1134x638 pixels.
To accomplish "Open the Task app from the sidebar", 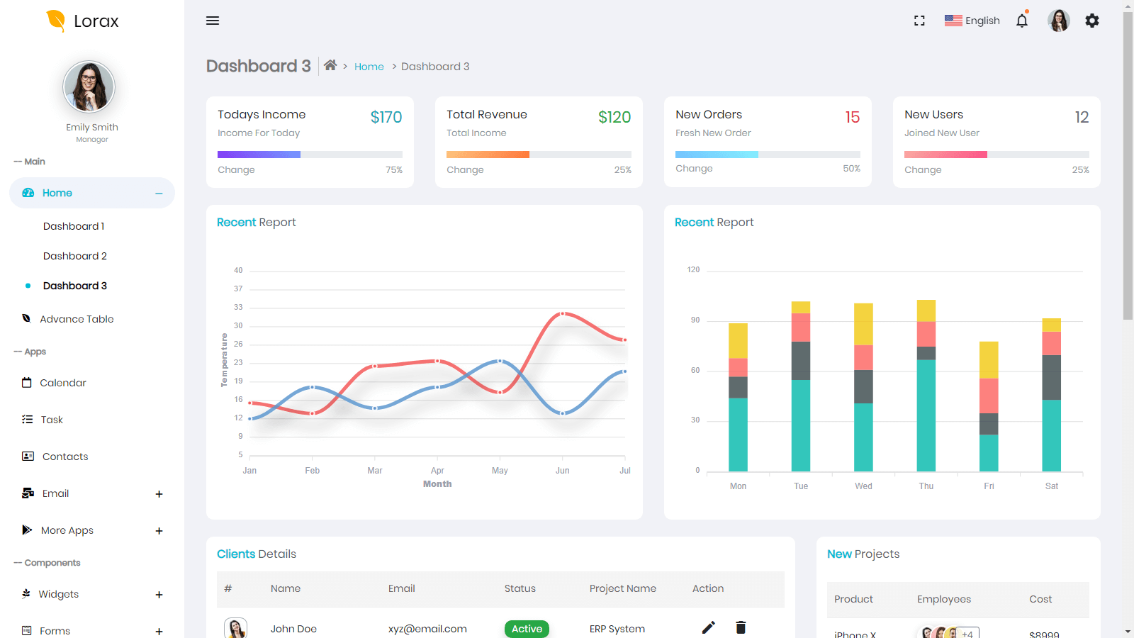I will (x=26, y=419).
